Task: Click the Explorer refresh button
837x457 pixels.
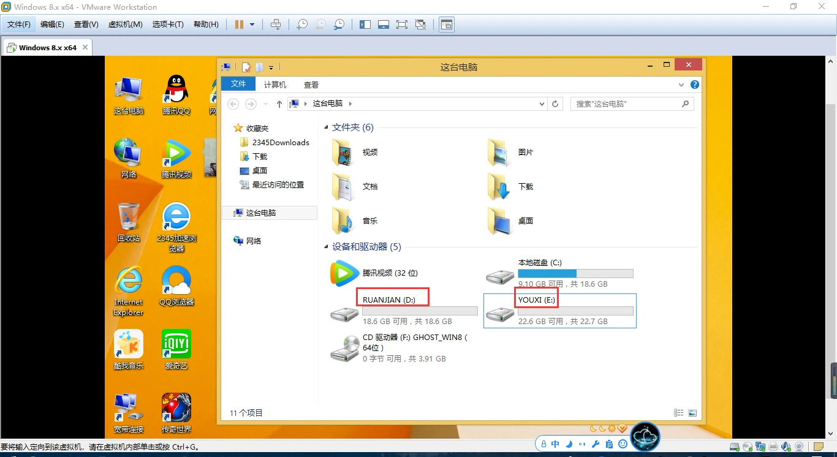Action: click(555, 104)
